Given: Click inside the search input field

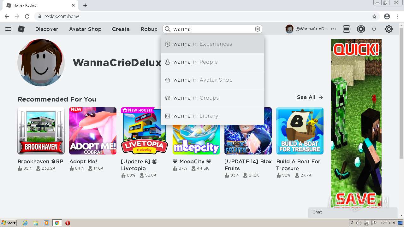Looking at the screenshot, I should pos(213,29).
